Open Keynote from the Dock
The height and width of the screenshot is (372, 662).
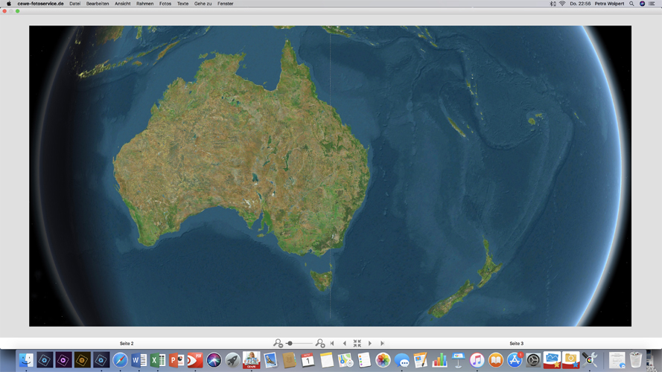pyautogui.click(x=458, y=360)
